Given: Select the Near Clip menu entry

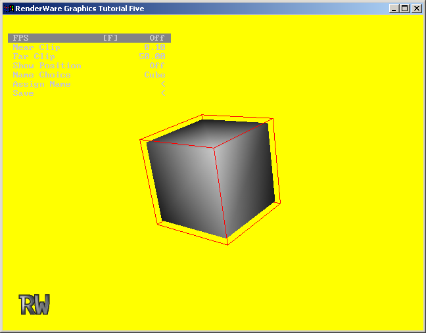Looking at the screenshot, I should tap(89, 47).
